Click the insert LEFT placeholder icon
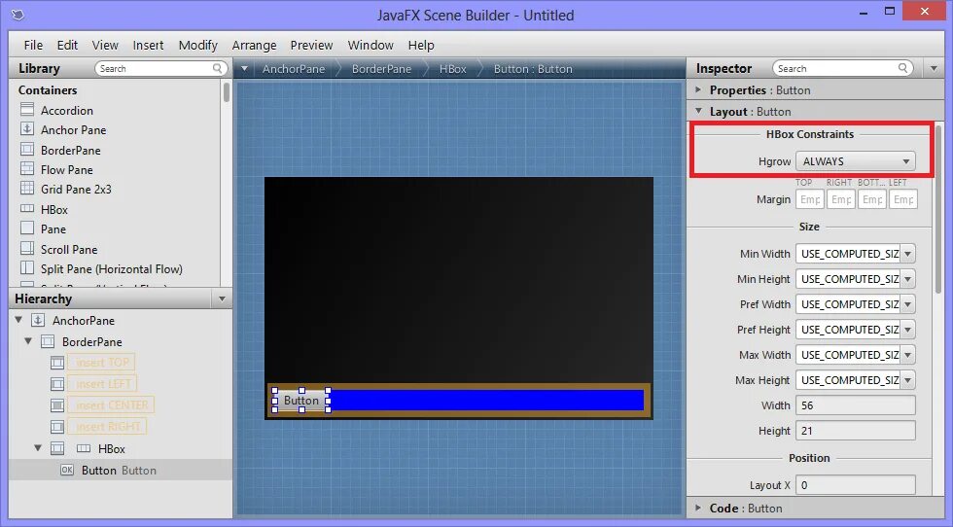The height and width of the screenshot is (527, 953). (57, 384)
